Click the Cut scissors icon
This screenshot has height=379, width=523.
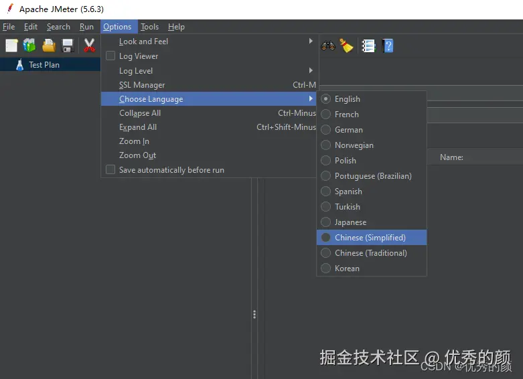pos(89,46)
